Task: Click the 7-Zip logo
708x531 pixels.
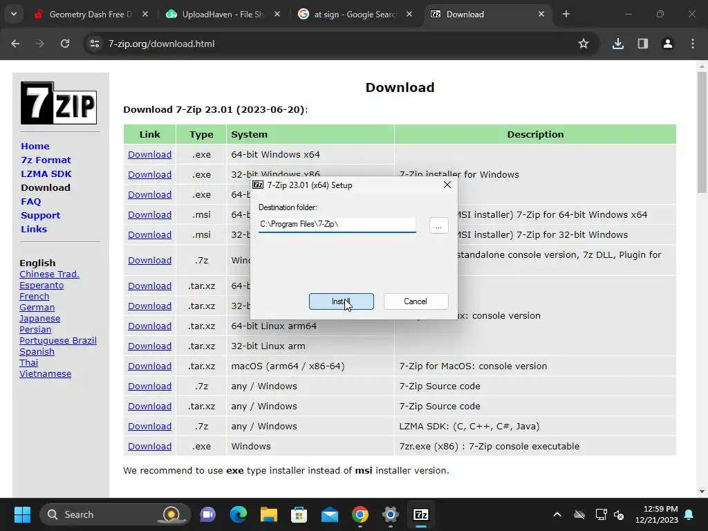Action: click(x=59, y=103)
